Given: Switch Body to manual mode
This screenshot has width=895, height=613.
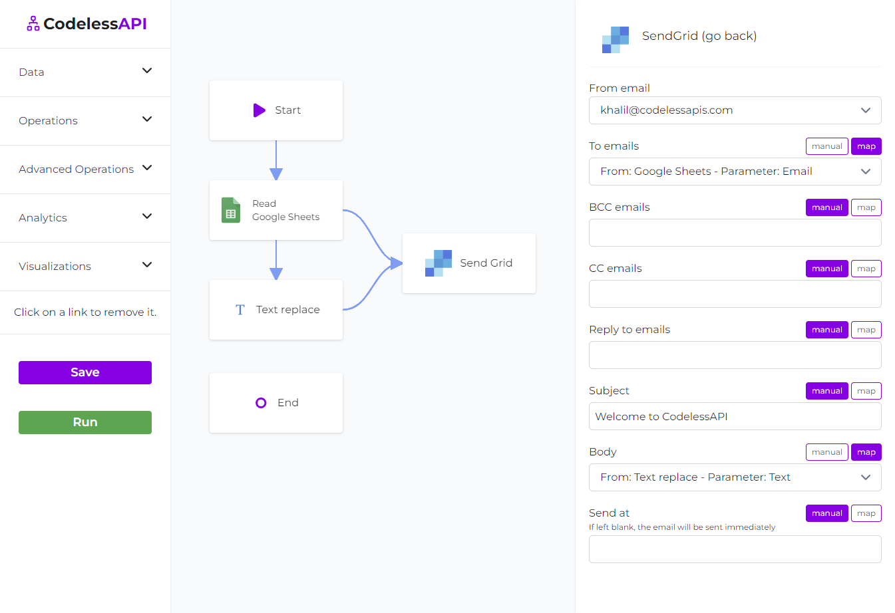Looking at the screenshot, I should point(827,452).
